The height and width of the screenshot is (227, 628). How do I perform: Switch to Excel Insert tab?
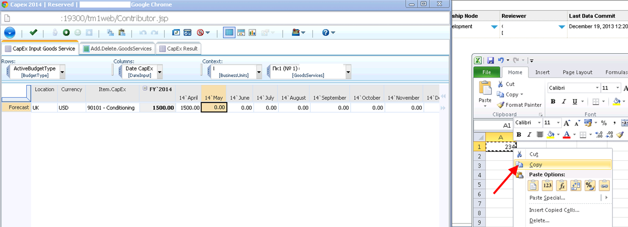pyautogui.click(x=542, y=72)
